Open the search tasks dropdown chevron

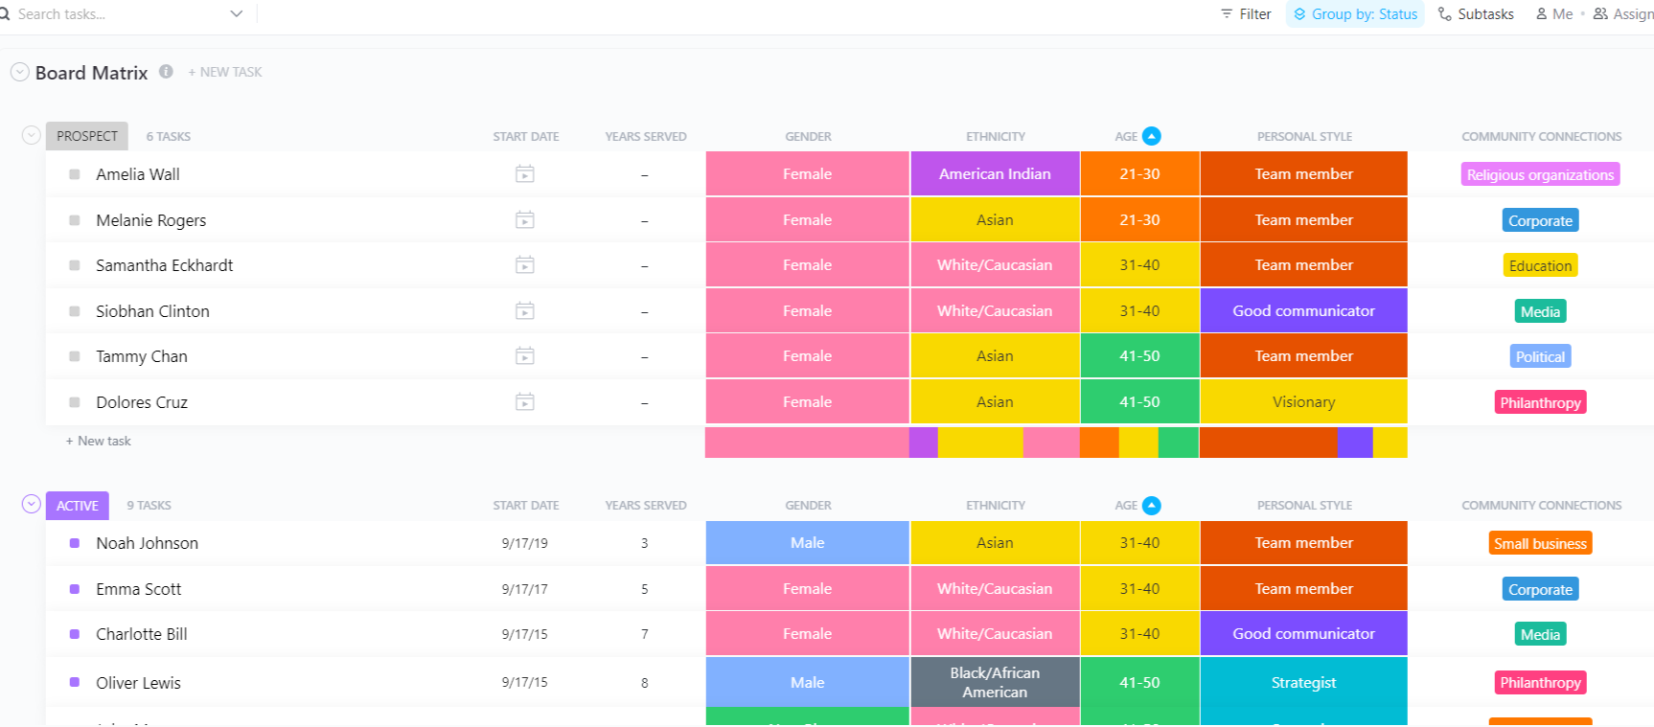(x=237, y=14)
